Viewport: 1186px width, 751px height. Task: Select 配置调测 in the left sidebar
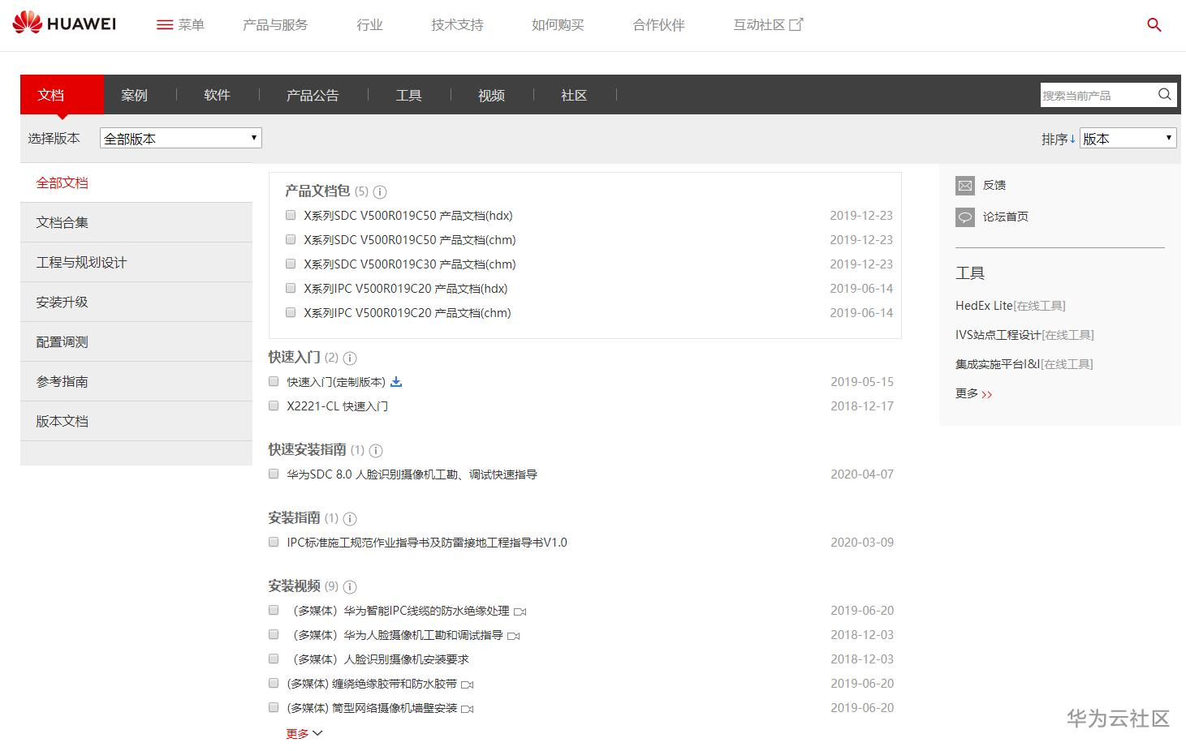[136, 342]
